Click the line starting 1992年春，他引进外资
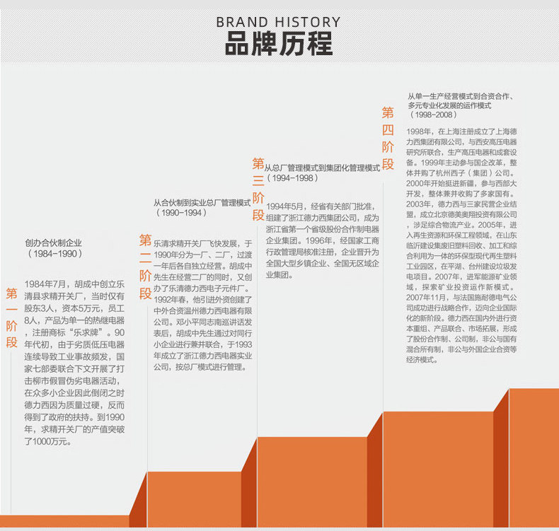 tap(203, 300)
